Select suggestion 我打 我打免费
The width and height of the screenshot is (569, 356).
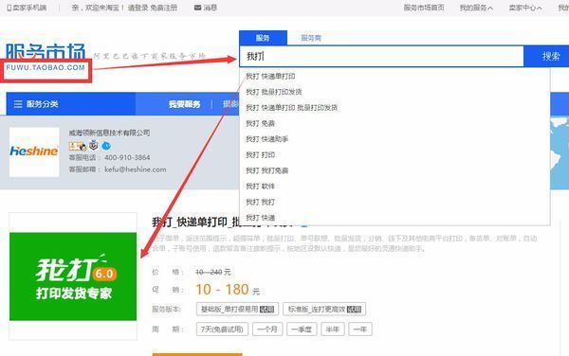pyautogui.click(x=267, y=170)
